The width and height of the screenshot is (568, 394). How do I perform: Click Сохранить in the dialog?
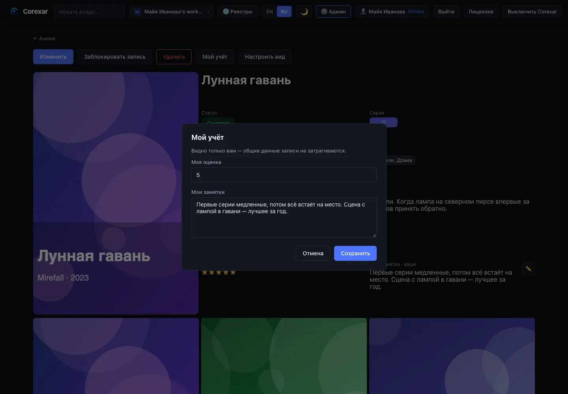point(355,253)
